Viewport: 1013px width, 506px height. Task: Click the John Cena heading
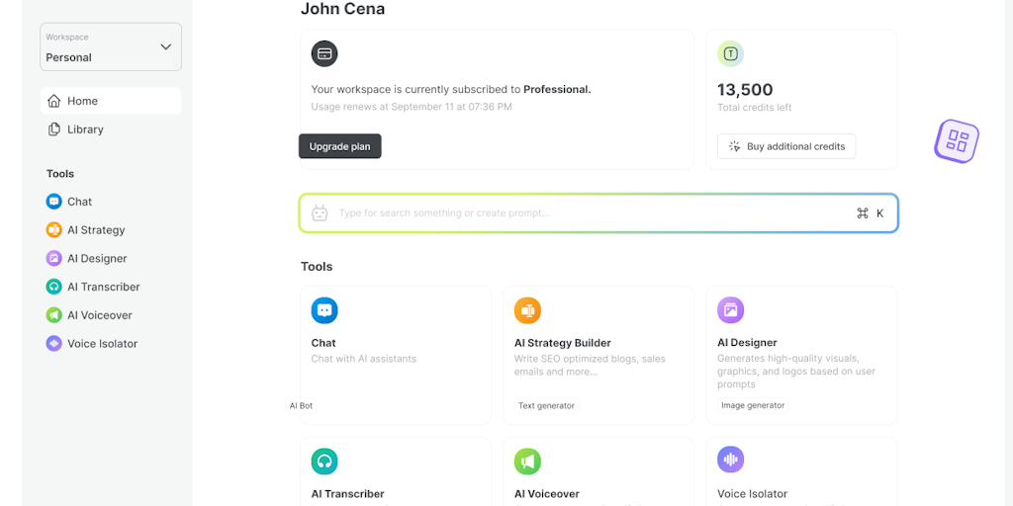342,9
